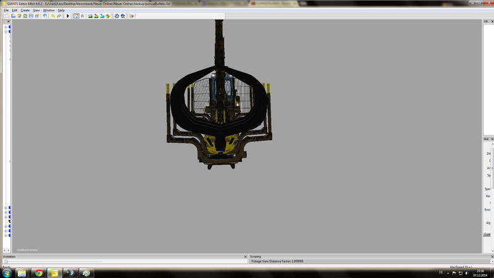The width and height of the screenshot is (494, 278).
Task: Click the second globe with gear icon
Action: point(123,16)
